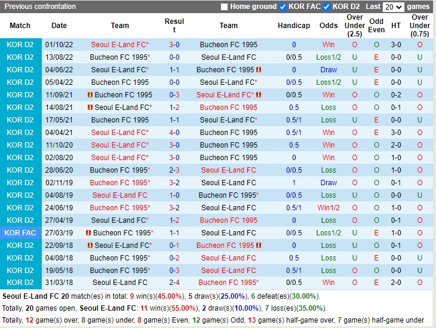
Task: Click Seoul E-Land FC away team on 28/06/20
Action: coord(229,170)
